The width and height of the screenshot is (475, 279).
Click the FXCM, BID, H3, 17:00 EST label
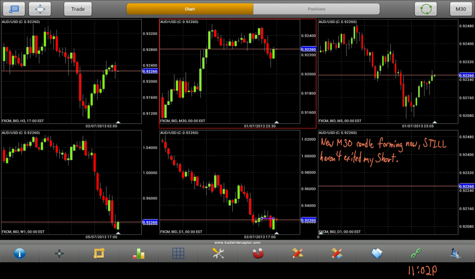click(23, 121)
